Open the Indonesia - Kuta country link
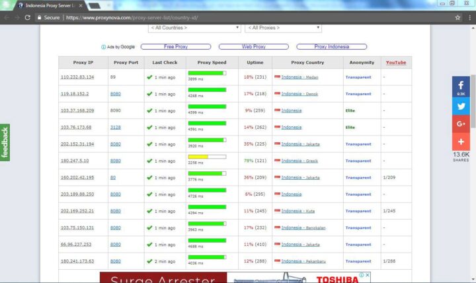 [297, 211]
